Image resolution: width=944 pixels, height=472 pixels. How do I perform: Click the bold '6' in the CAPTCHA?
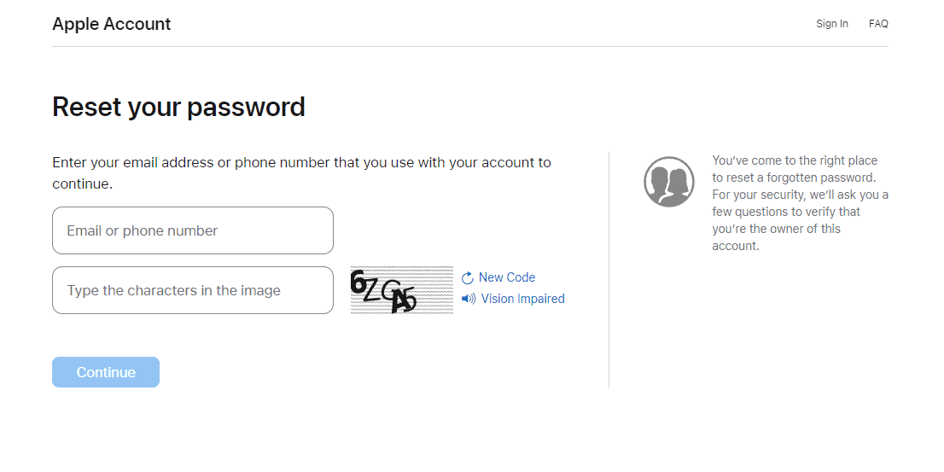click(358, 283)
